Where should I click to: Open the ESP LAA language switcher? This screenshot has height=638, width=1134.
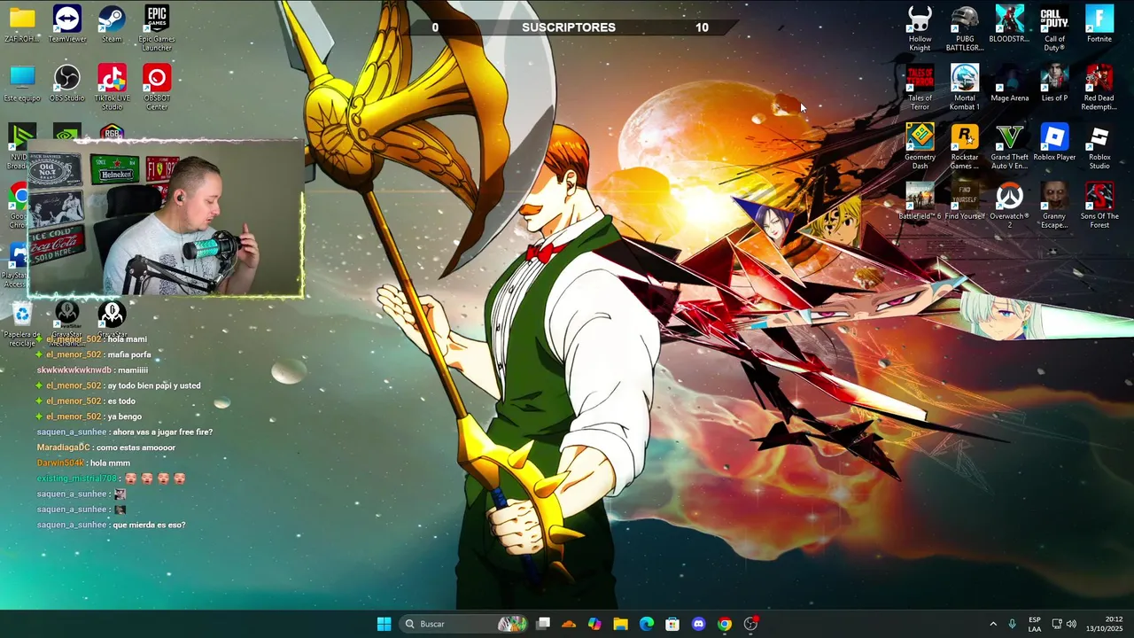pyautogui.click(x=1035, y=624)
